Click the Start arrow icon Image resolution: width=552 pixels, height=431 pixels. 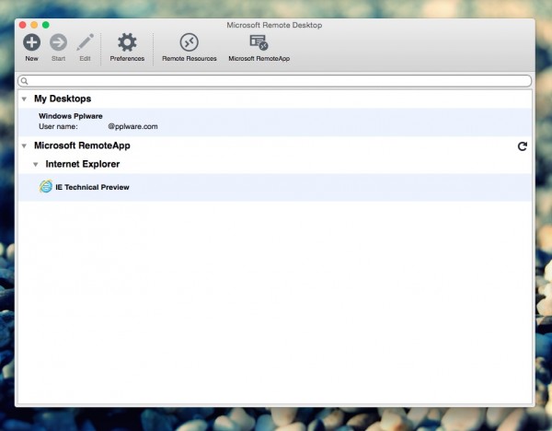tap(58, 42)
